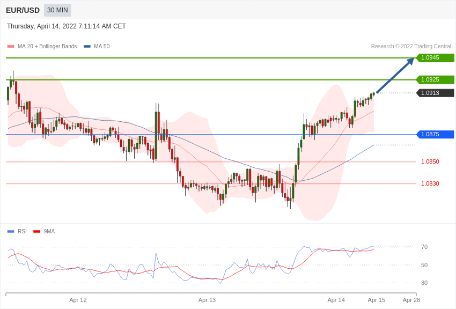Click the 9MA legend label
The width and height of the screenshot is (456, 309).
point(49,231)
